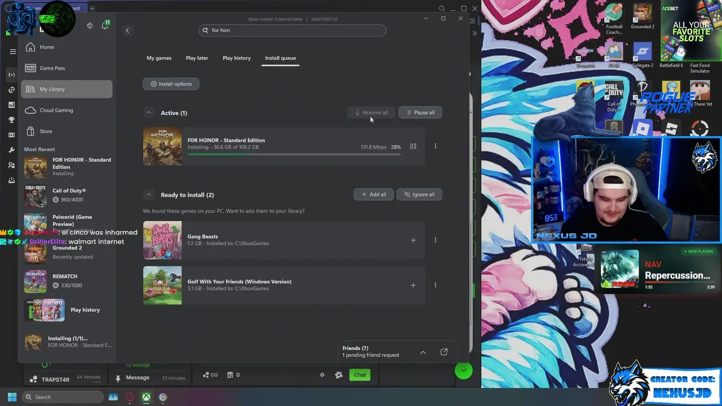Collapse the Ready to install (2) section
Image resolution: width=722 pixels, height=406 pixels.
pyautogui.click(x=149, y=195)
